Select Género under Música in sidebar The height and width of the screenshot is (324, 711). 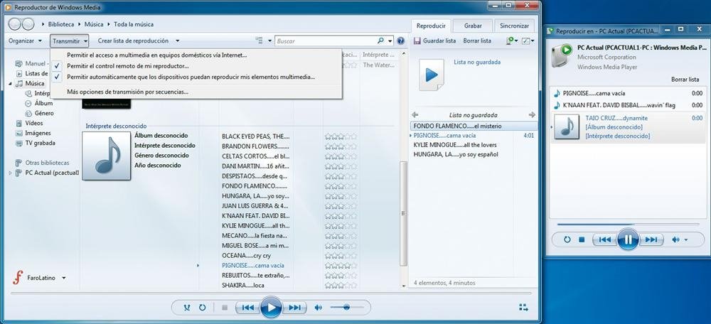click(x=44, y=113)
